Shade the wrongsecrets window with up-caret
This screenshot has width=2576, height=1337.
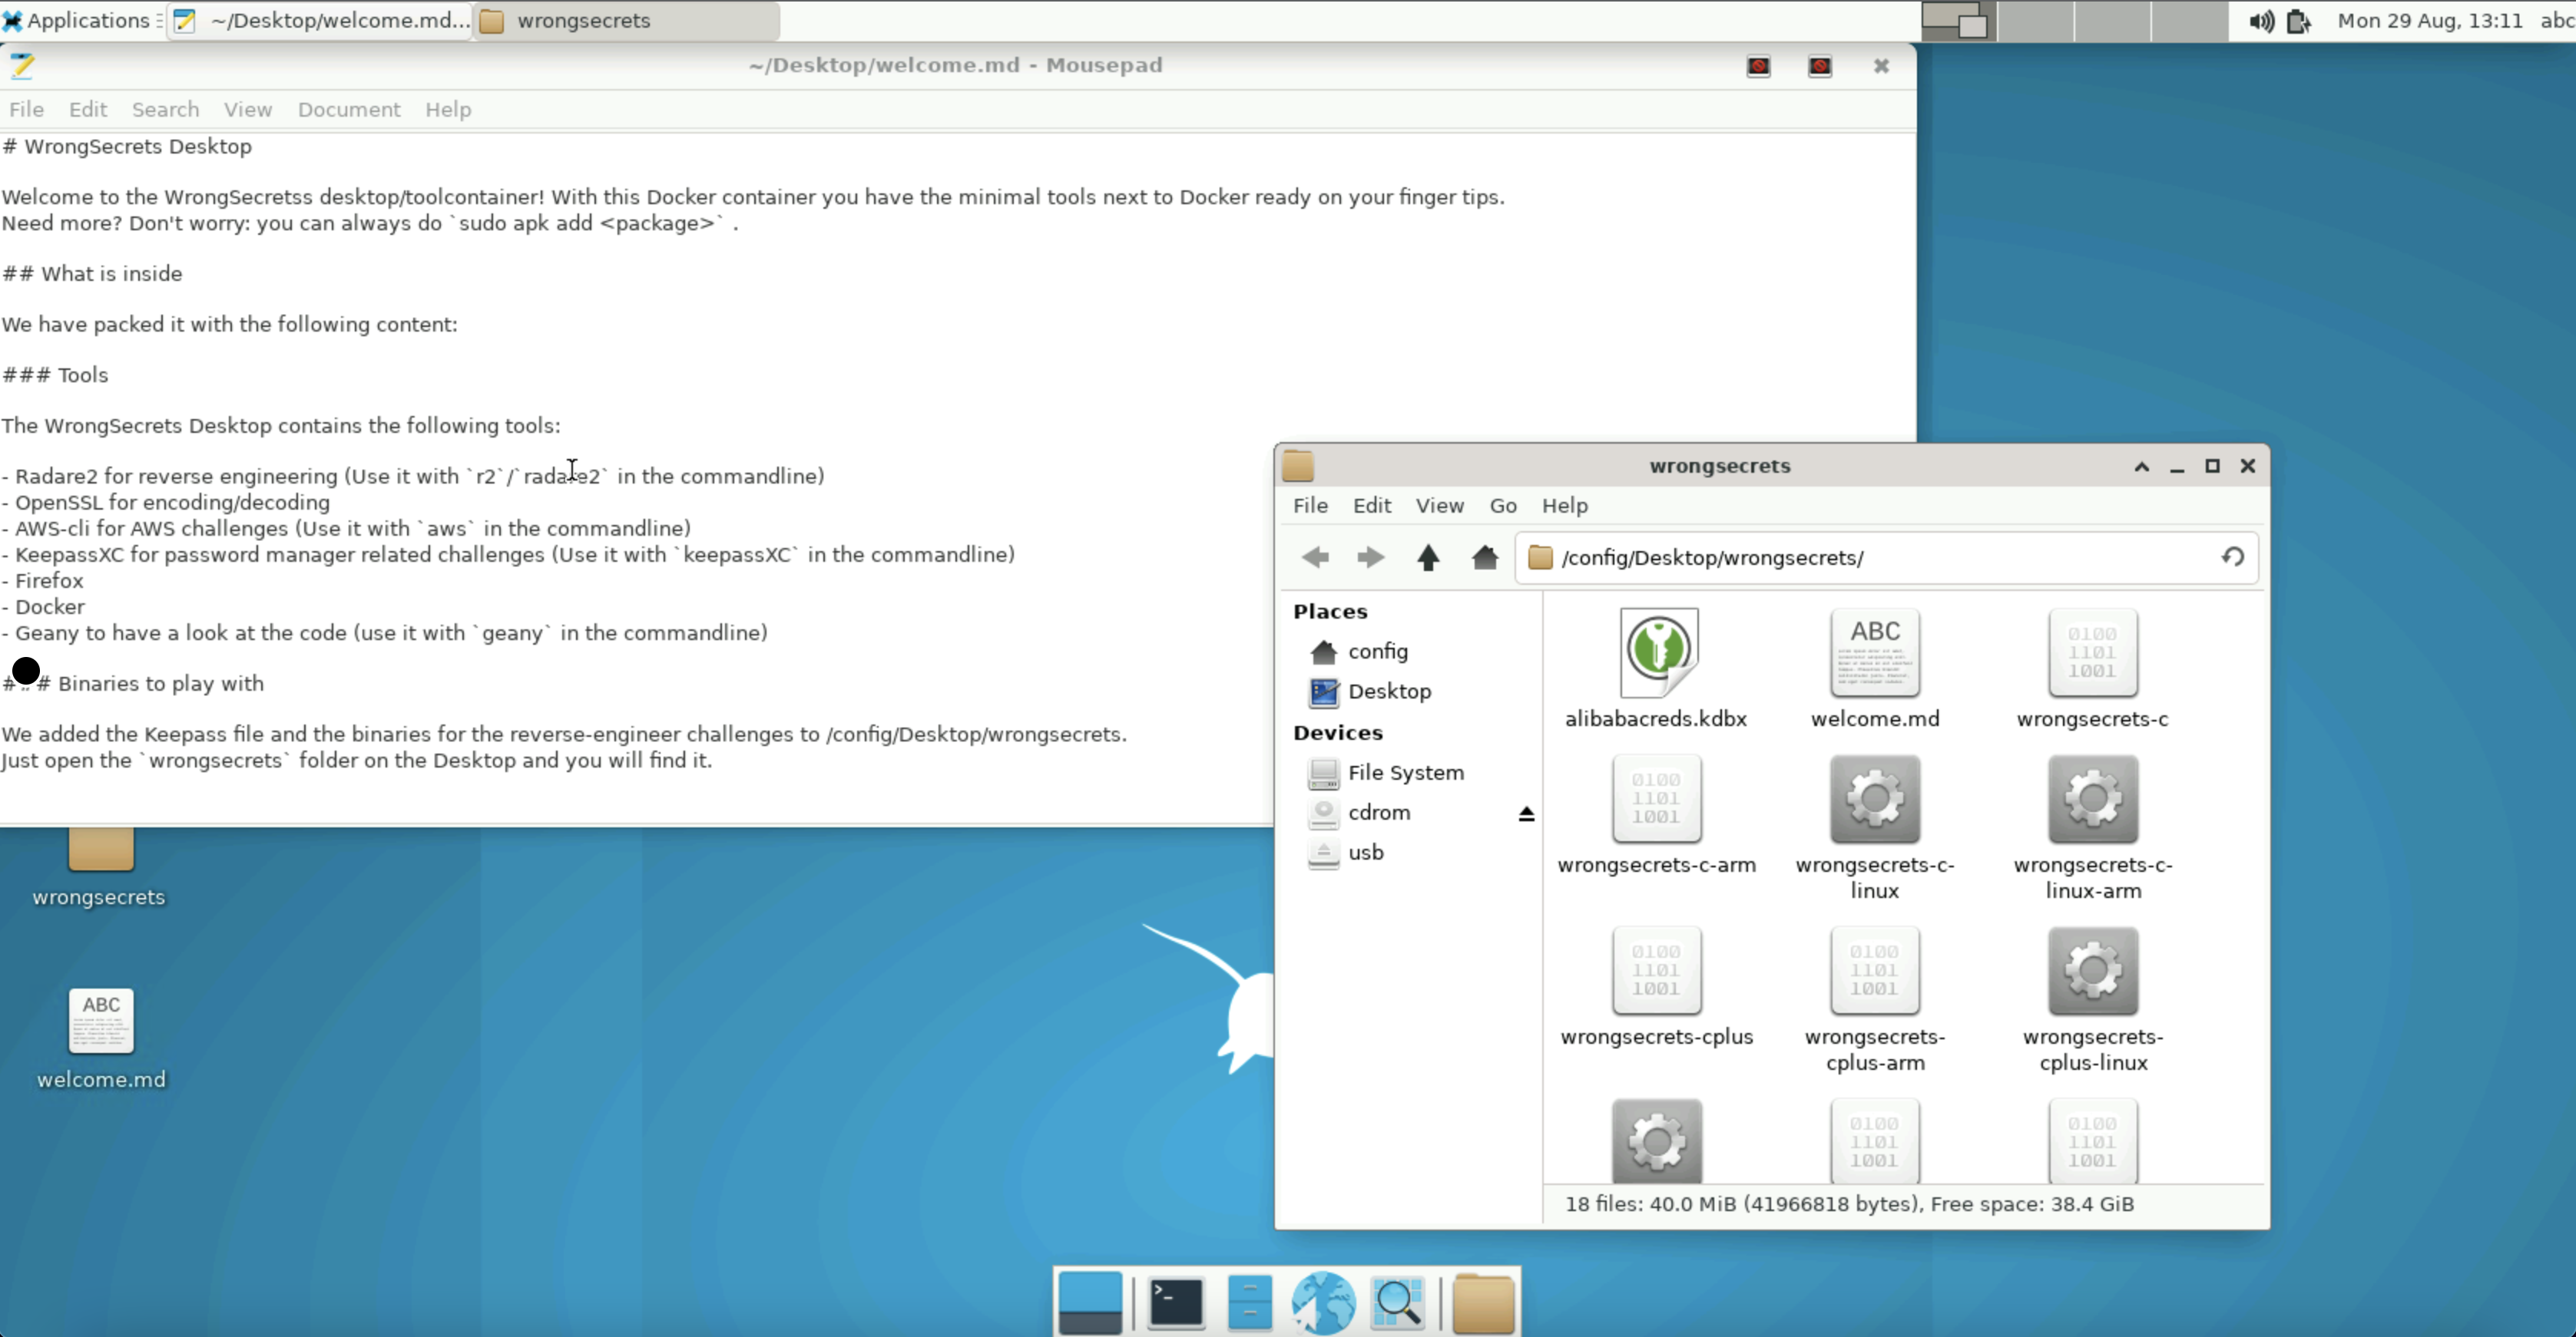click(2141, 467)
